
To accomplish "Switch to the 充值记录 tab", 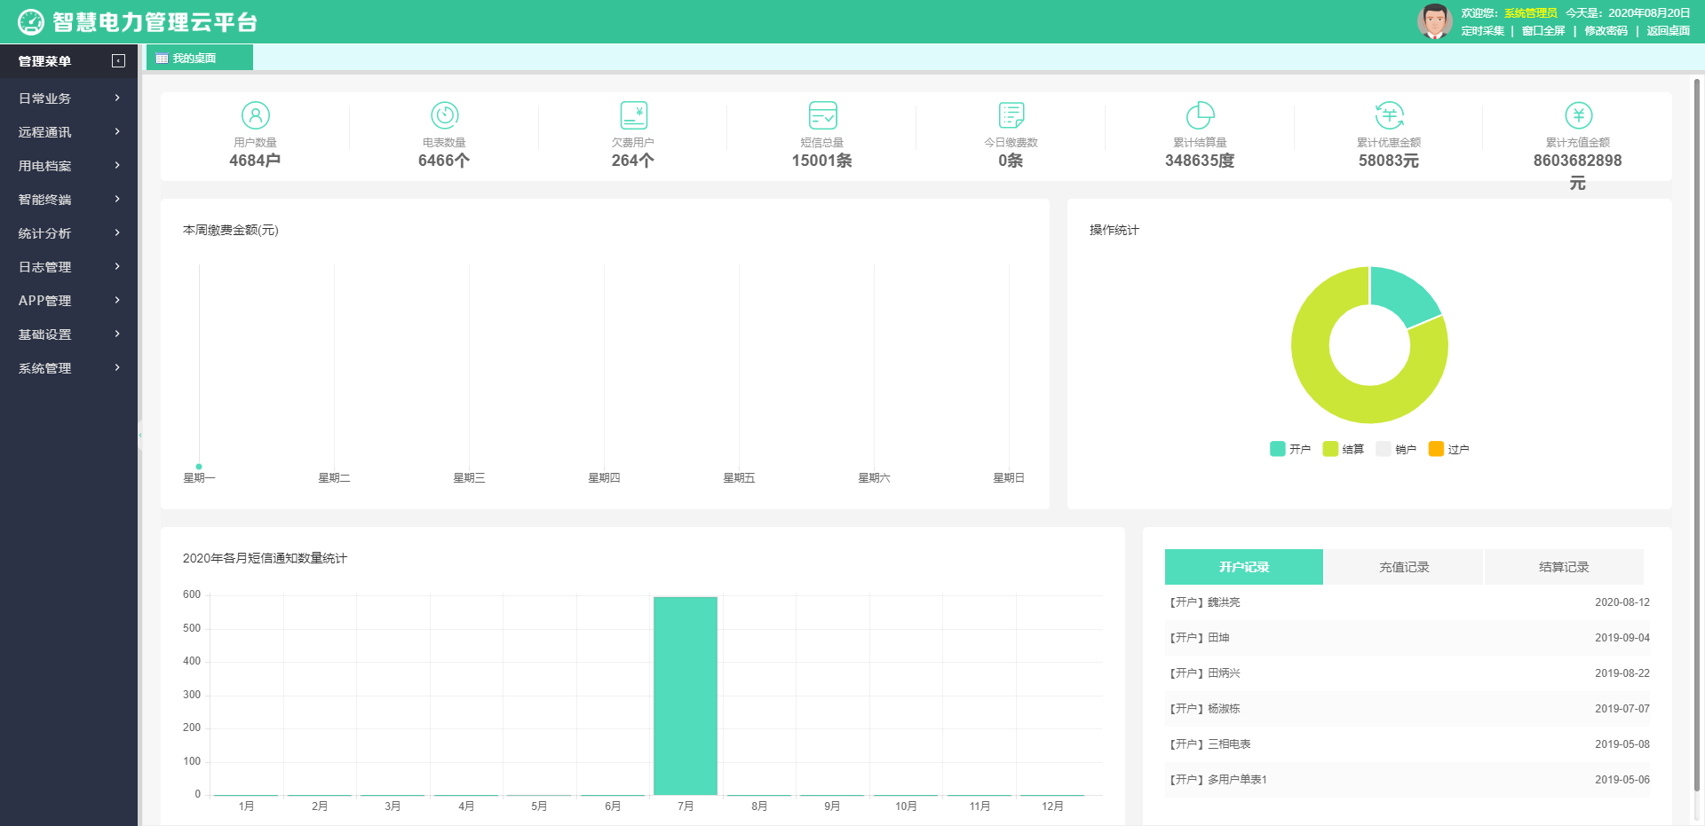I will 1403,567.
